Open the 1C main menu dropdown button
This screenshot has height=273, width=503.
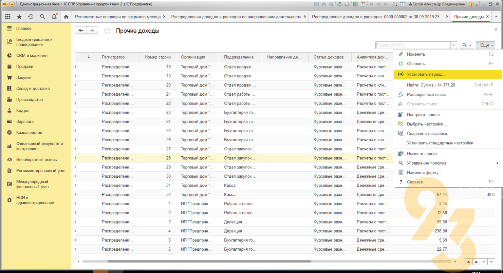click(12, 4)
